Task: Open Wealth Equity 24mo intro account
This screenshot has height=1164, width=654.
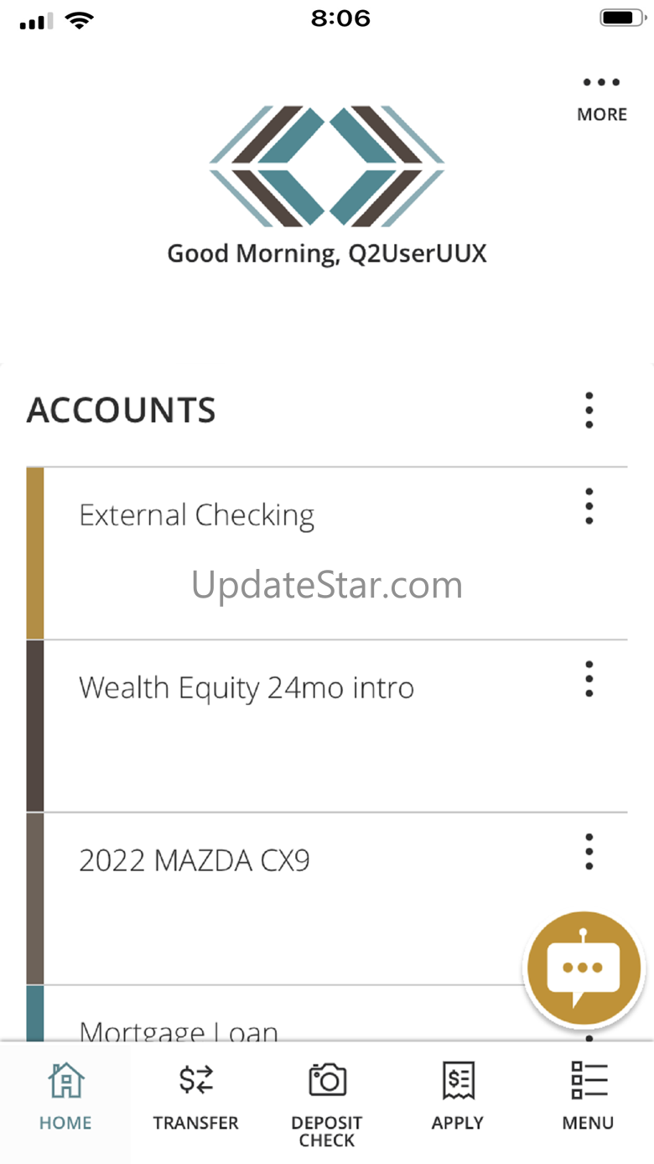Action: 327,727
